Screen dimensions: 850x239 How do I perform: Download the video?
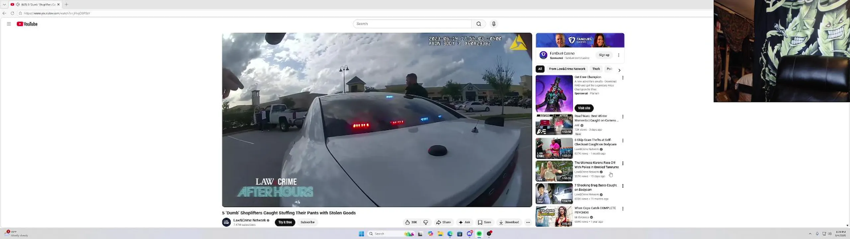[509, 222]
